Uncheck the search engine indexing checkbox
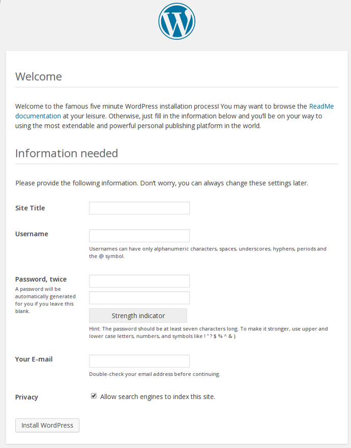The image size is (351, 448). point(94,396)
